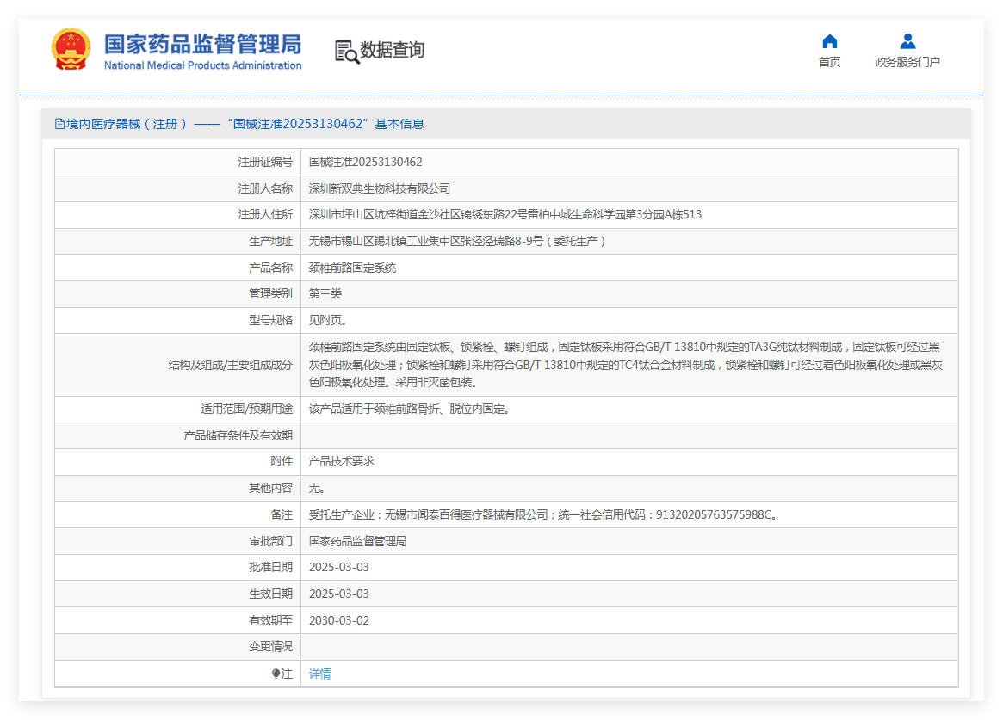1003x720 pixels.
Task: Click the national emblem logo
Action: 71,48
